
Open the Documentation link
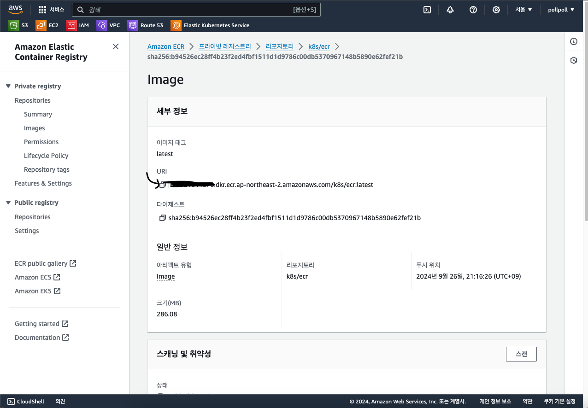(42, 338)
